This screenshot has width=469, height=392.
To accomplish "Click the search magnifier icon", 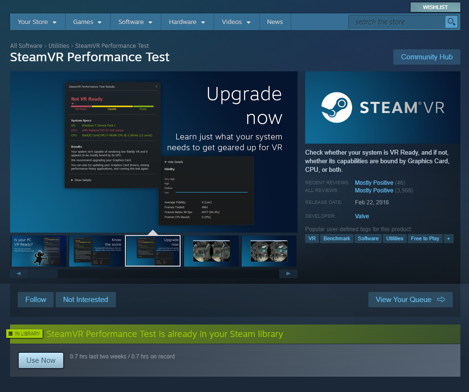I will 451,22.
